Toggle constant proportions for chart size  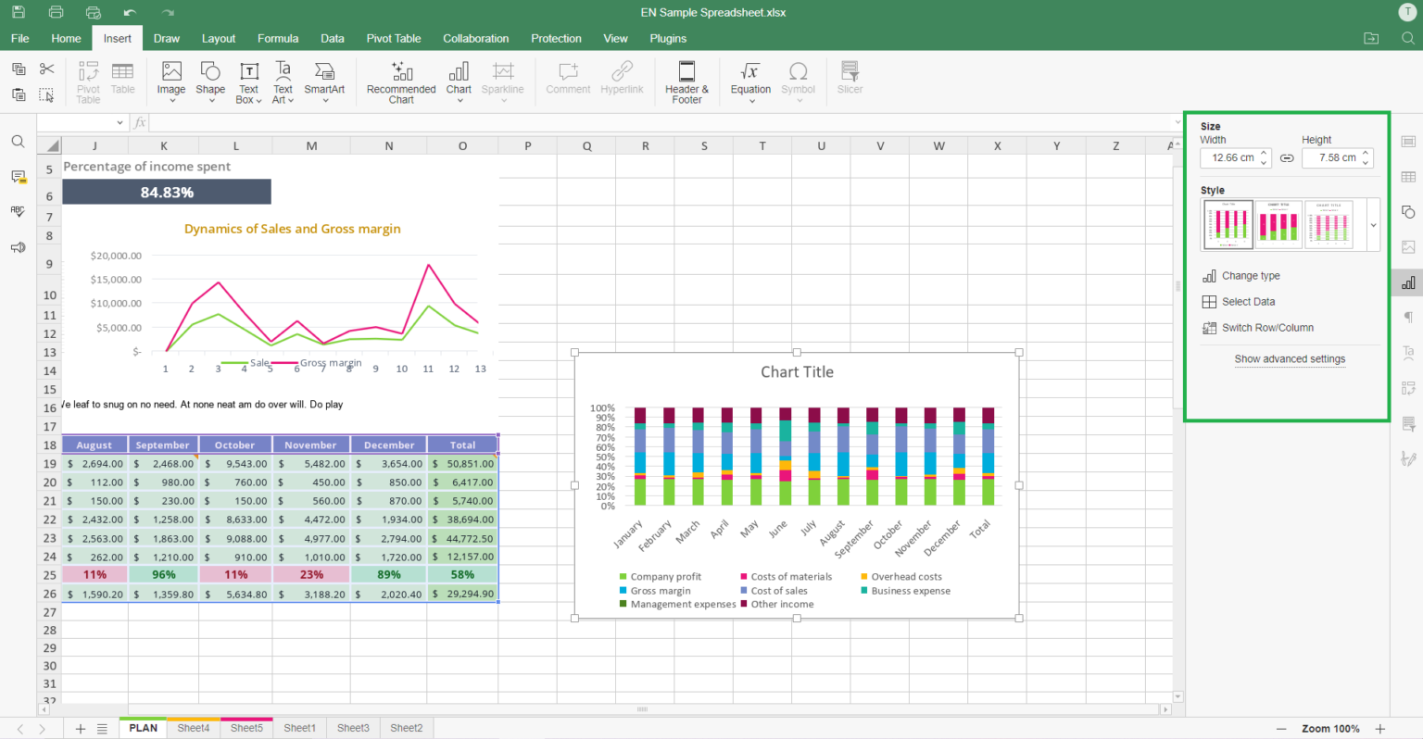click(1287, 157)
